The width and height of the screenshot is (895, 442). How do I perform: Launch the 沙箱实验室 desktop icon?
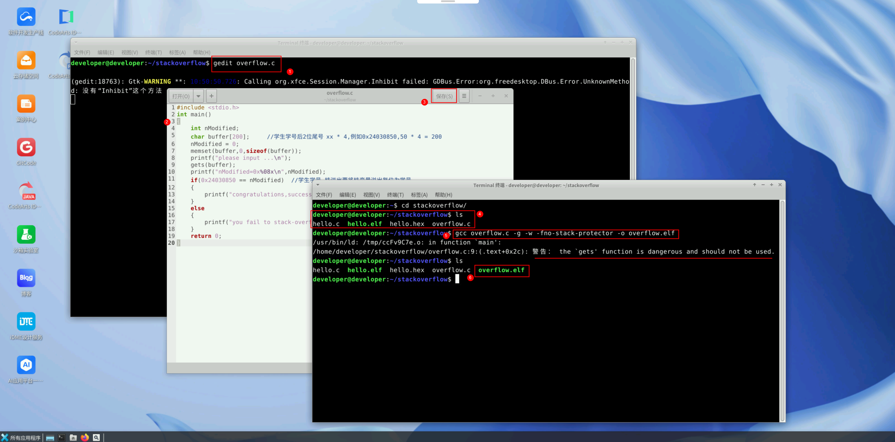(26, 235)
